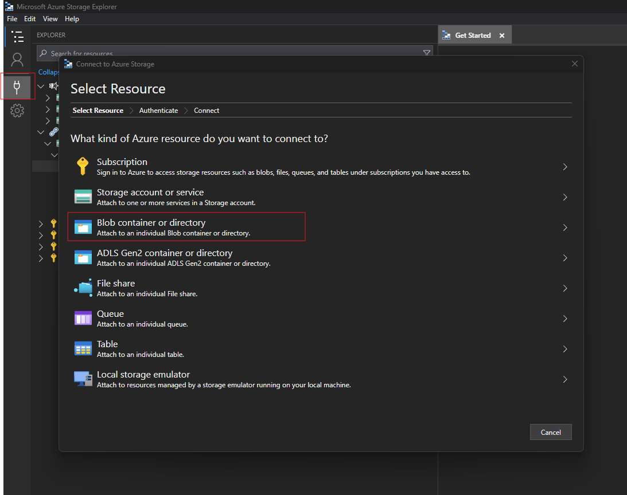Select Blob container or directory title
Image resolution: width=627 pixels, height=495 pixels.
pyautogui.click(x=151, y=222)
